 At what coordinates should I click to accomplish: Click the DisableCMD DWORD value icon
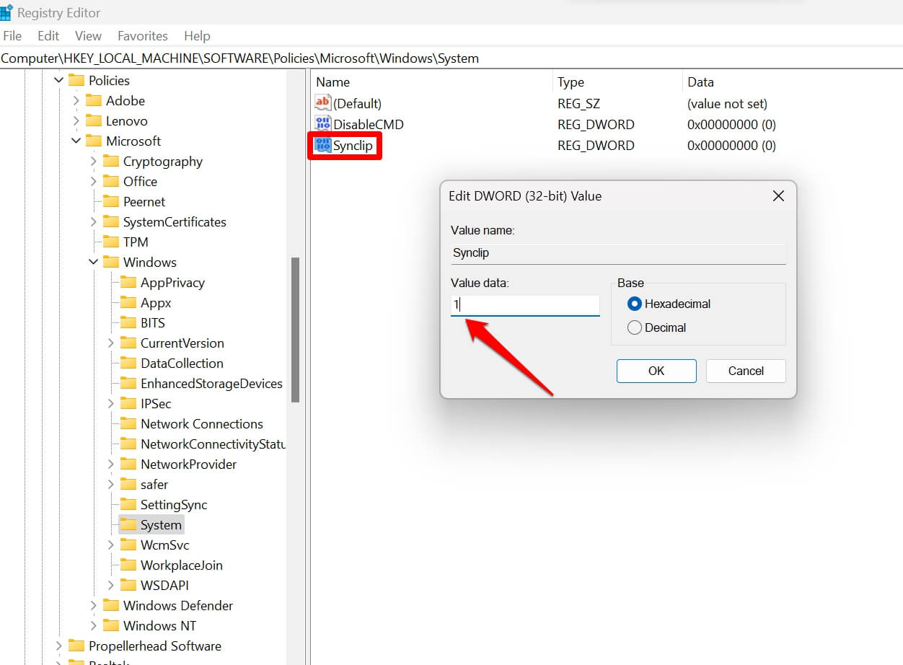322,123
